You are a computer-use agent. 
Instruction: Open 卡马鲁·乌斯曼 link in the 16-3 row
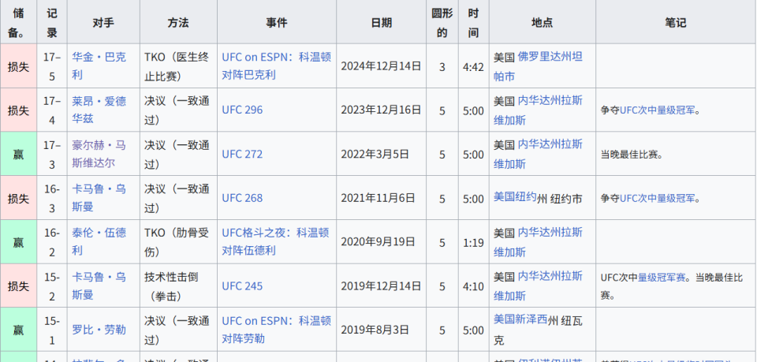point(99,198)
